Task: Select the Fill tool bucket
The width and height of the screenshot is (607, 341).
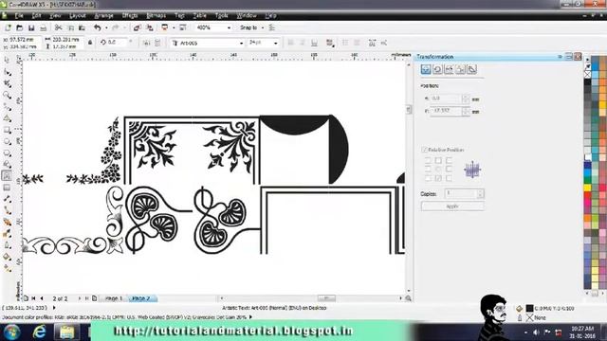Action: [7, 257]
